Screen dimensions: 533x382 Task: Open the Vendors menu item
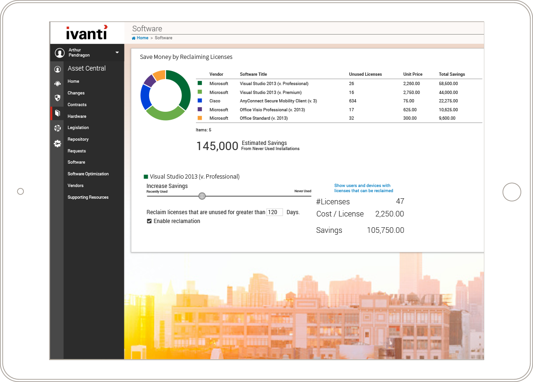pyautogui.click(x=75, y=186)
